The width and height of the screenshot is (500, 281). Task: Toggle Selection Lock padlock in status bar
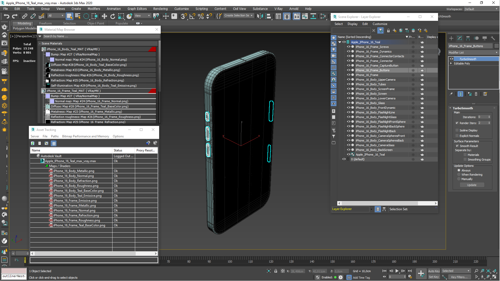[276, 271]
